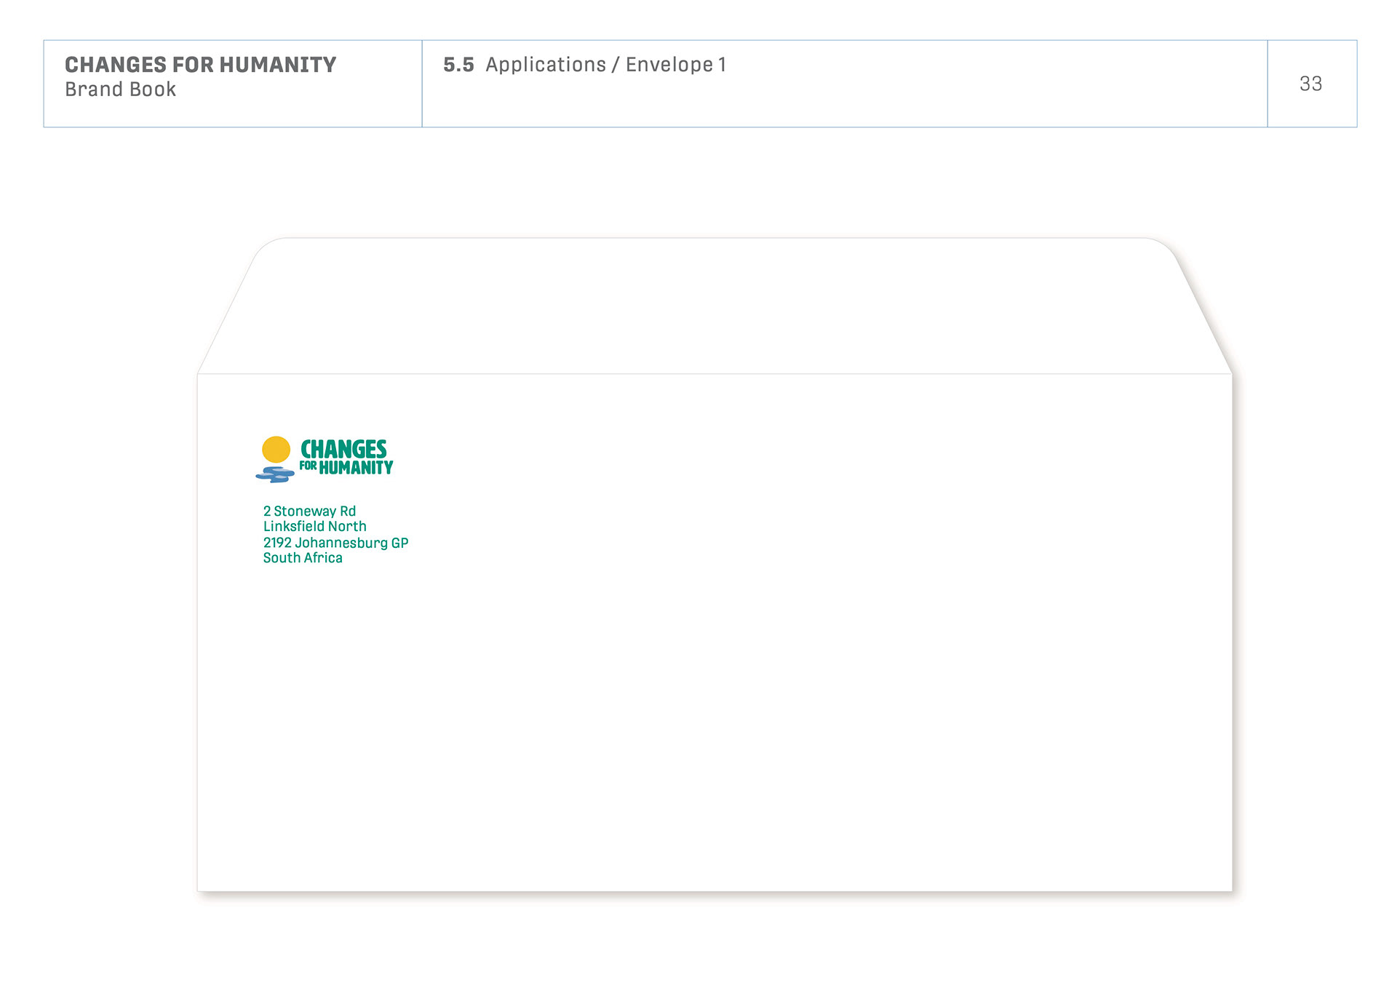Select the address line 'Linksfield North'
The width and height of the screenshot is (1397, 988).
[x=314, y=526]
